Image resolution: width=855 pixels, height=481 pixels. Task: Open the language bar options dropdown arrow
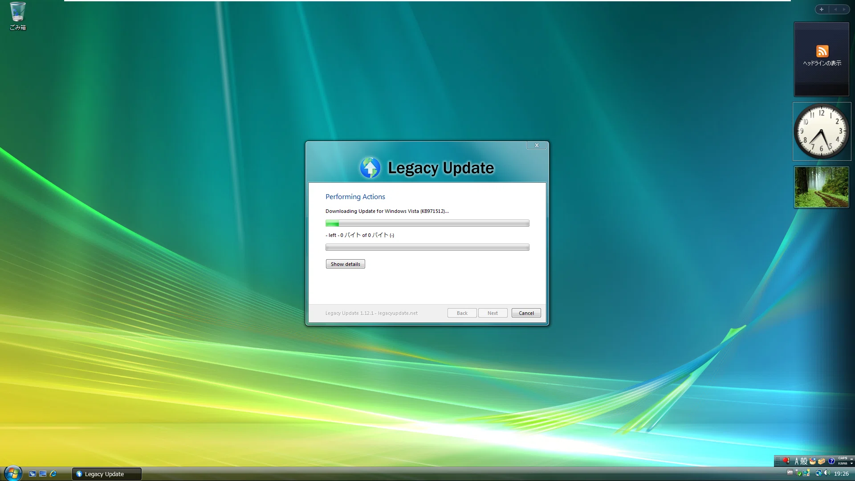(x=851, y=464)
